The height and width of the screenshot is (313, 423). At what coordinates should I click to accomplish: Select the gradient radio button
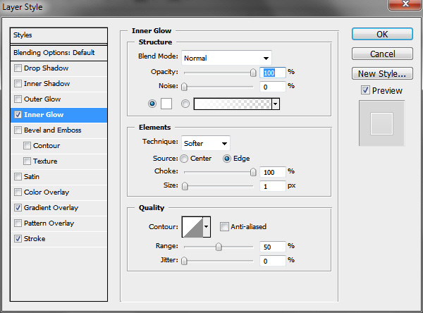(x=185, y=104)
